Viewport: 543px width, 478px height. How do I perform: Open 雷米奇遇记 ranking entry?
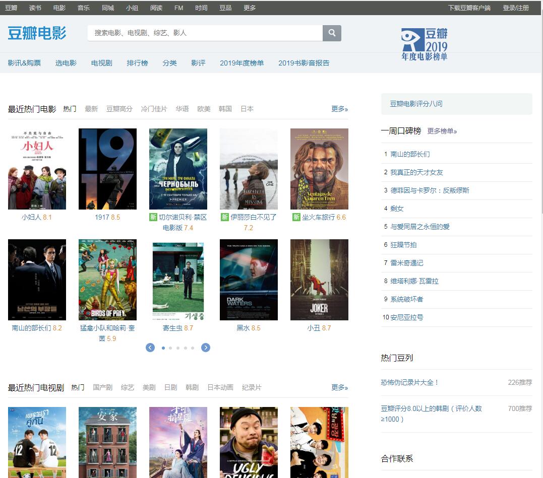point(406,263)
